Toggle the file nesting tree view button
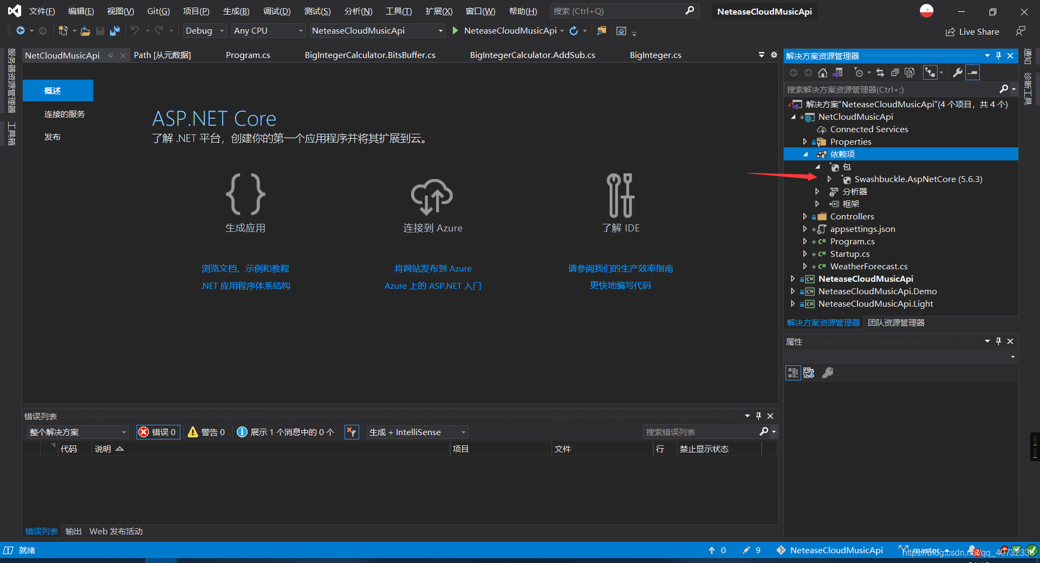The width and height of the screenshot is (1040, 563). (x=930, y=73)
